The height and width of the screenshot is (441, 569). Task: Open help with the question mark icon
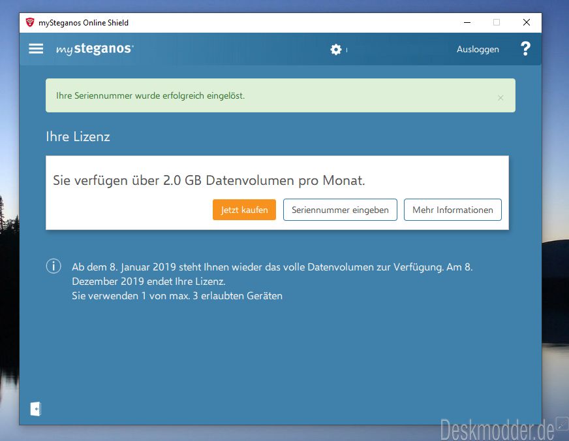coord(525,49)
